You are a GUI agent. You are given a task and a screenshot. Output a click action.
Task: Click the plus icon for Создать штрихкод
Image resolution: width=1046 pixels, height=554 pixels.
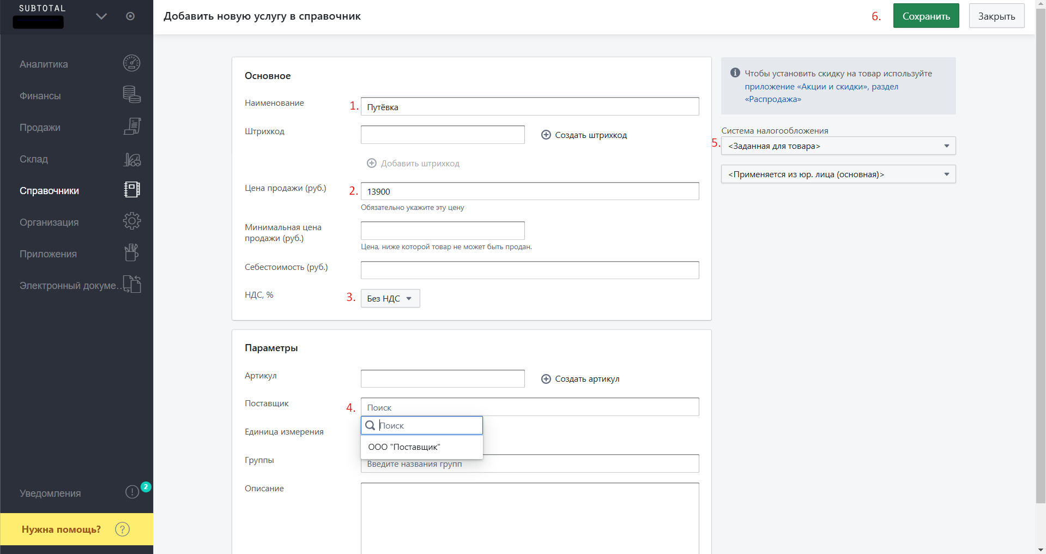546,135
